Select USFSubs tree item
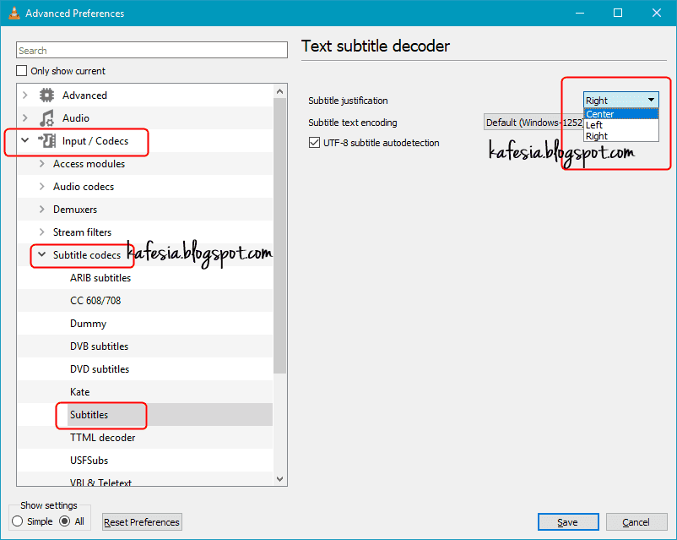This screenshot has width=677, height=540. [x=89, y=461]
